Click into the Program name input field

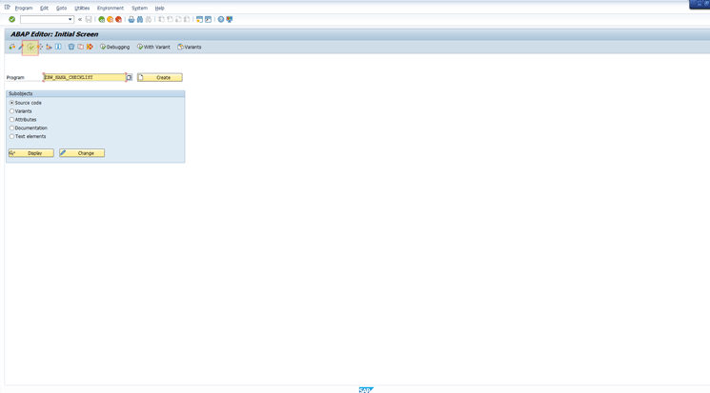click(85, 77)
